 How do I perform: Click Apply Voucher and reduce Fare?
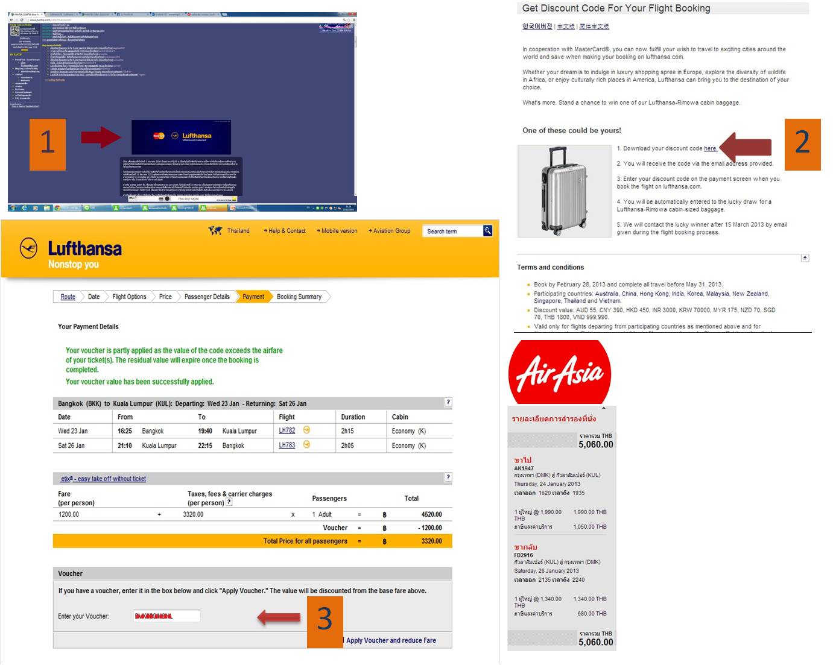click(391, 640)
